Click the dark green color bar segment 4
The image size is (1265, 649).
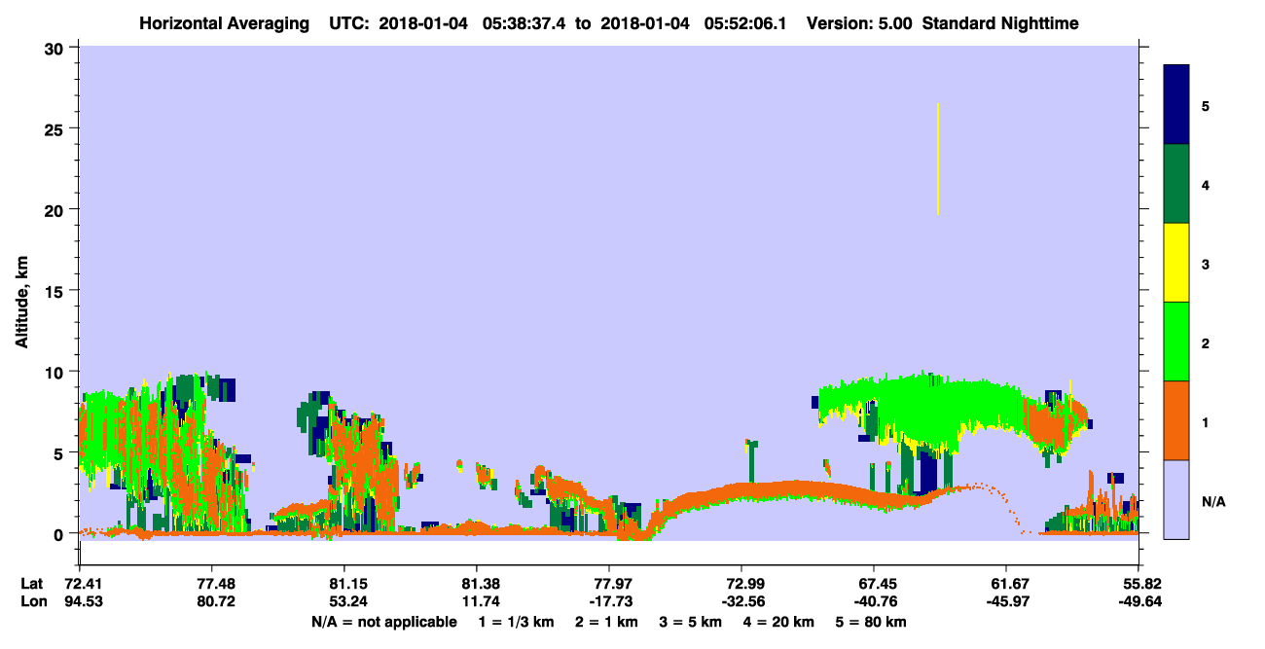pyautogui.click(x=1176, y=184)
